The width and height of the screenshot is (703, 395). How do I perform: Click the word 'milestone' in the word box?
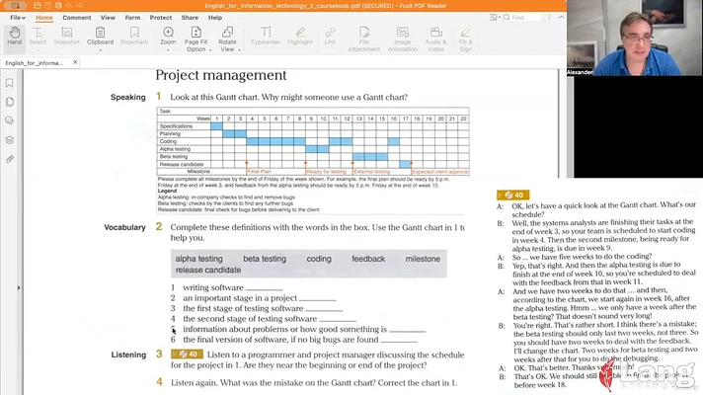[423, 259]
